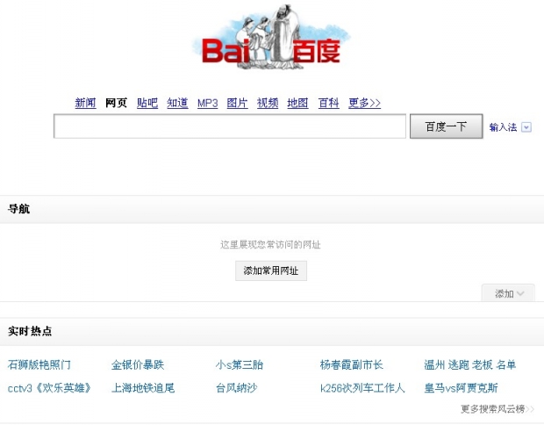Open the 输入法 dropdown arrow icon
The image size is (544, 425).
(526, 127)
